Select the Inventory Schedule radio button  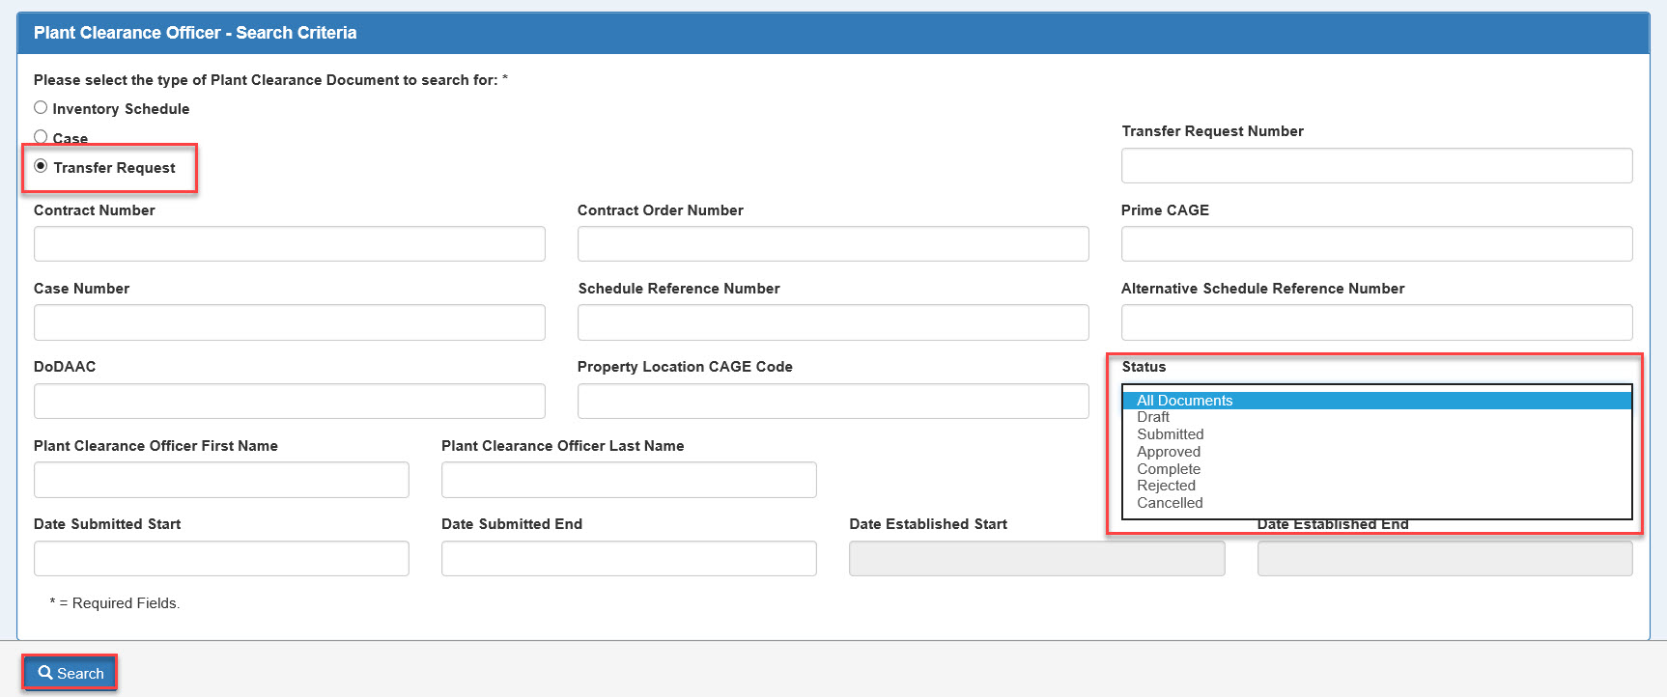coord(41,108)
